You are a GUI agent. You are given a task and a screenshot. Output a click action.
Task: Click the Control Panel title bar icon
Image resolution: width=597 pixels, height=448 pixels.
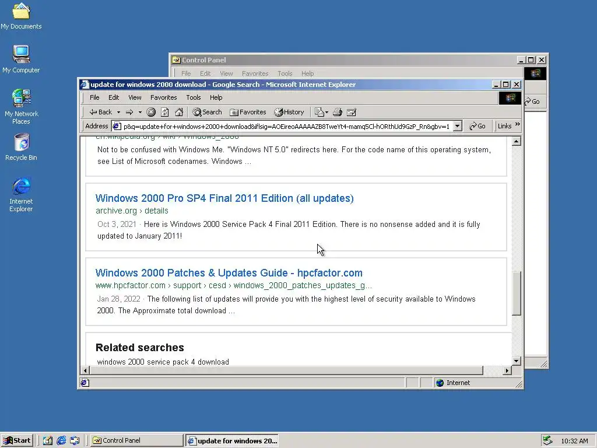tap(176, 60)
